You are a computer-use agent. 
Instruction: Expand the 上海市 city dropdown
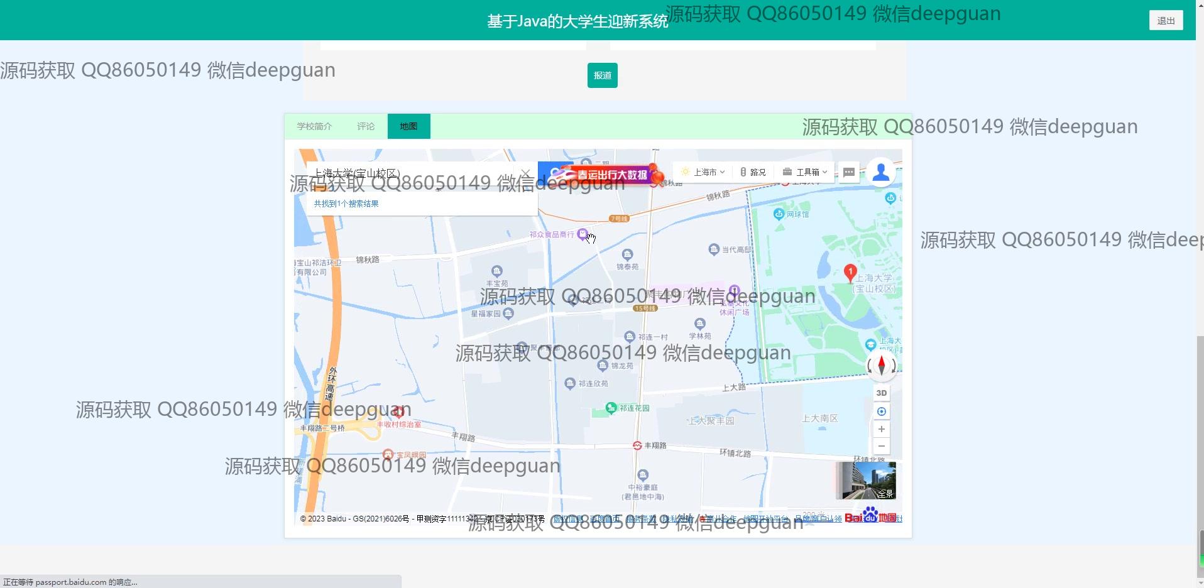tap(703, 172)
